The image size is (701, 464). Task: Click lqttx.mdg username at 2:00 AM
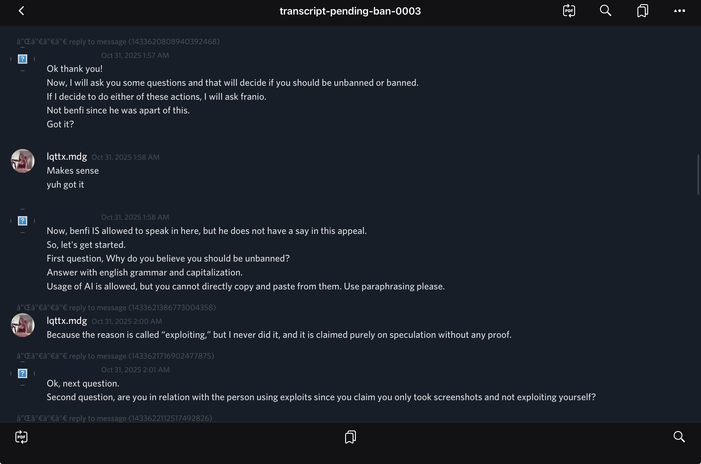point(67,321)
